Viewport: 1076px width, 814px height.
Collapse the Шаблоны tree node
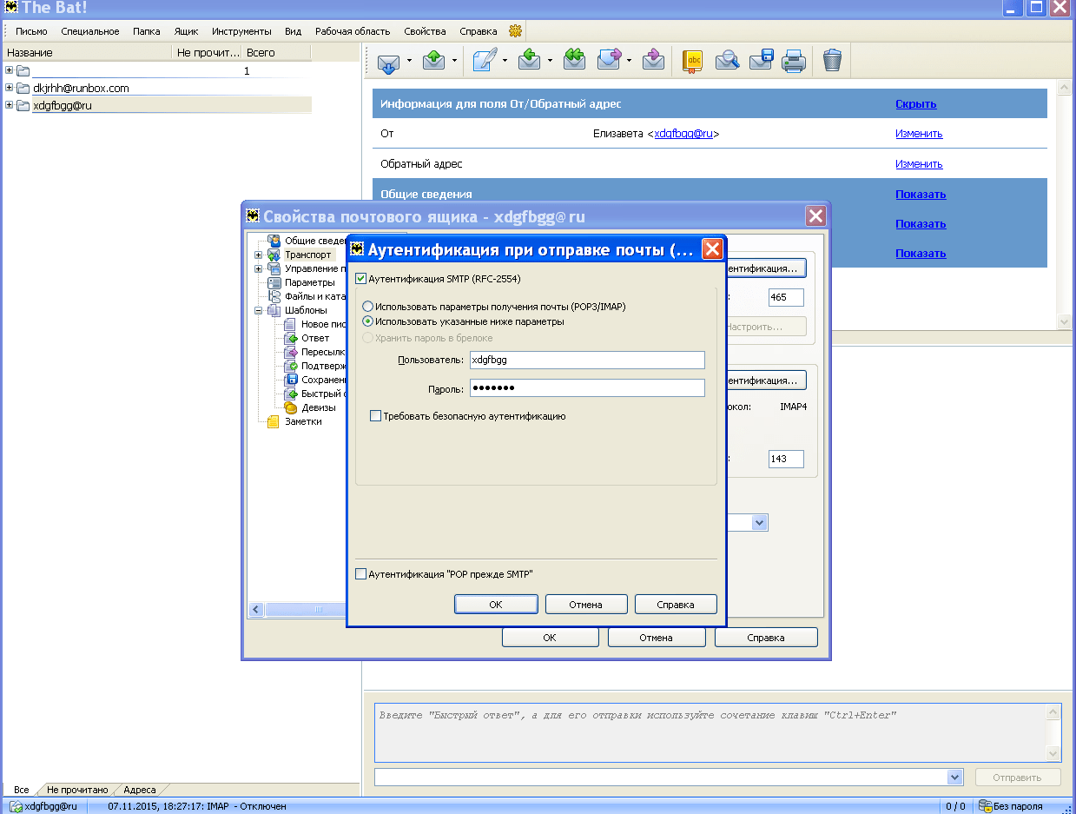pos(258,310)
